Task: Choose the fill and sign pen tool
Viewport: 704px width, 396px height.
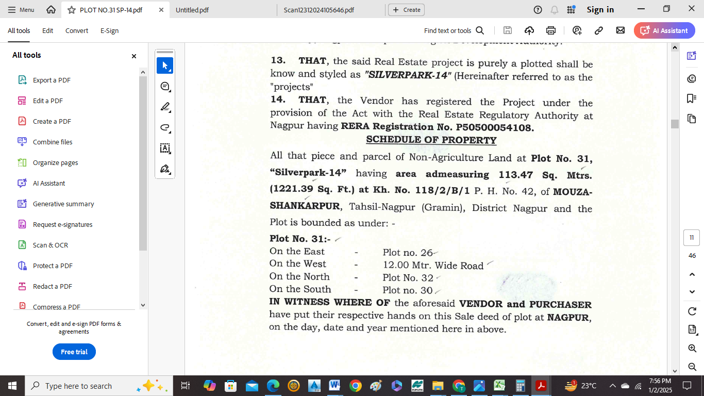Action: click(x=165, y=169)
